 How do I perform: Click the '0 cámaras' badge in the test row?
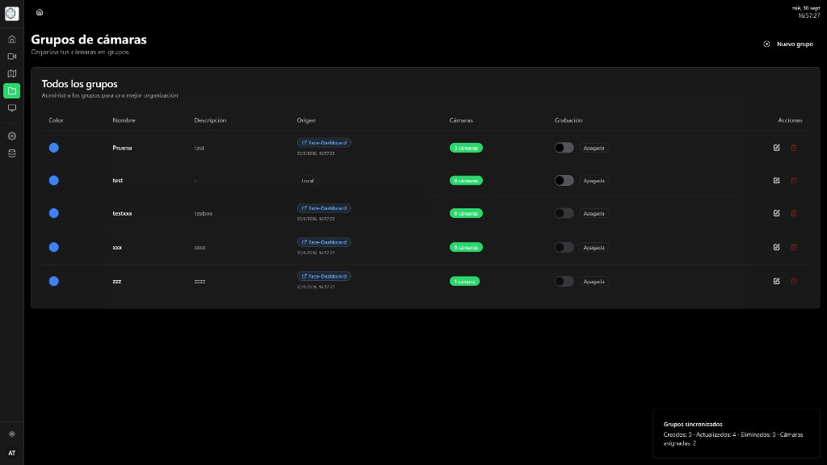[x=466, y=180]
